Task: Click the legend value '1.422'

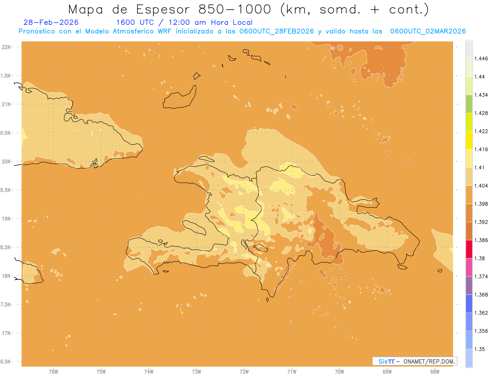Action: tap(481, 131)
